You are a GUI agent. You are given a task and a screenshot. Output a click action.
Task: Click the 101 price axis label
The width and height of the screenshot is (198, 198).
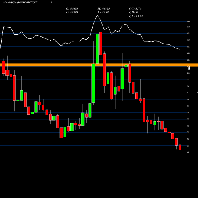188,73
